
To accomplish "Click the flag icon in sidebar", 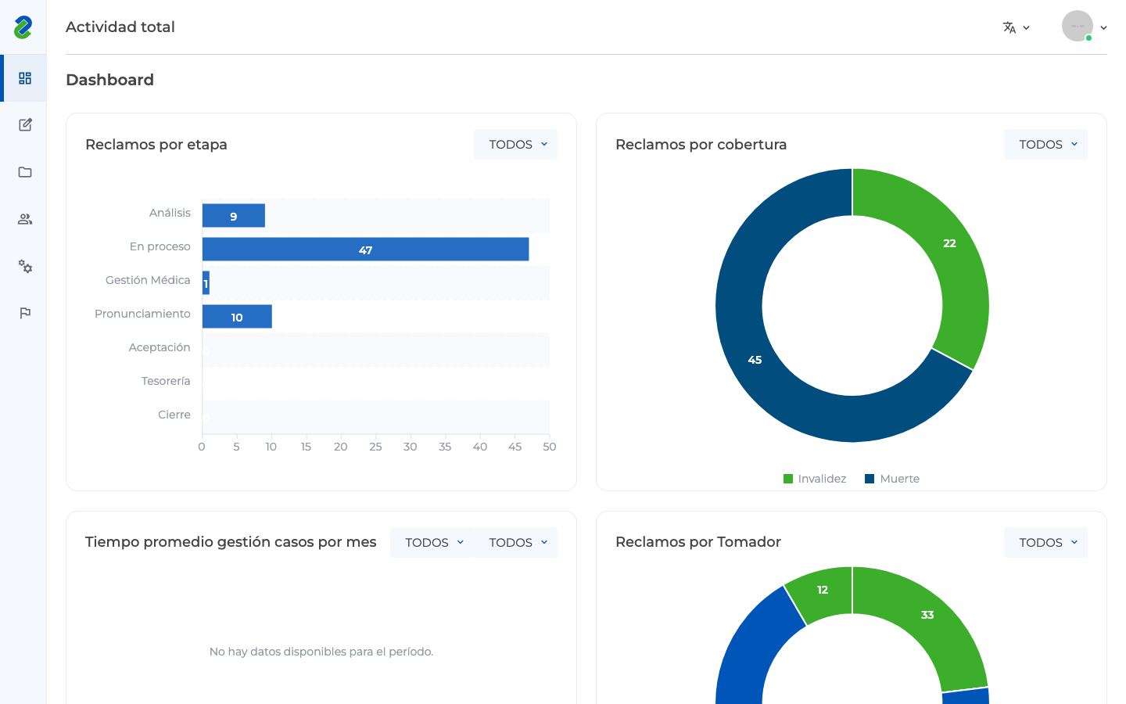I will click(25, 313).
